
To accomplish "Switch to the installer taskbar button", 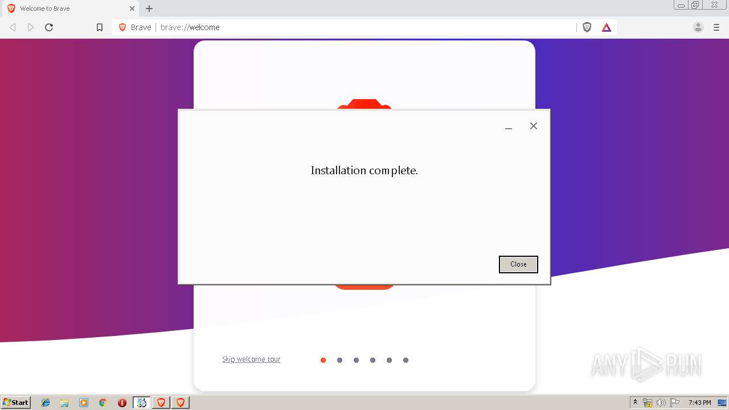I will pyautogui.click(x=142, y=403).
